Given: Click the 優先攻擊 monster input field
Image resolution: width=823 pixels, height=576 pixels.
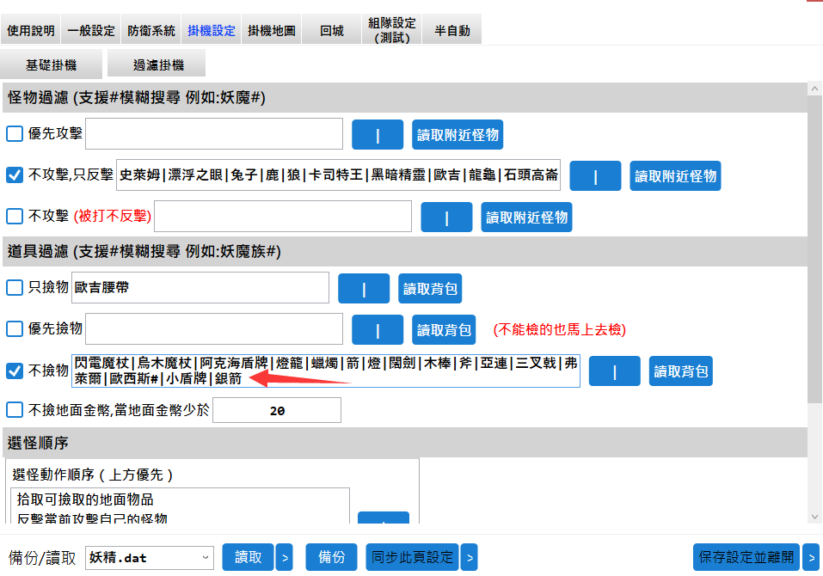Looking at the screenshot, I should [x=214, y=134].
